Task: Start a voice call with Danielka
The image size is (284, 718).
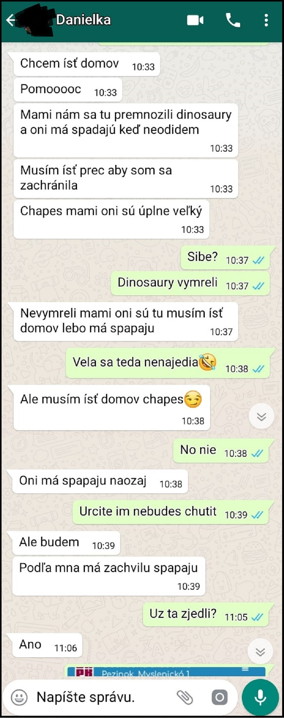Action: (x=233, y=20)
